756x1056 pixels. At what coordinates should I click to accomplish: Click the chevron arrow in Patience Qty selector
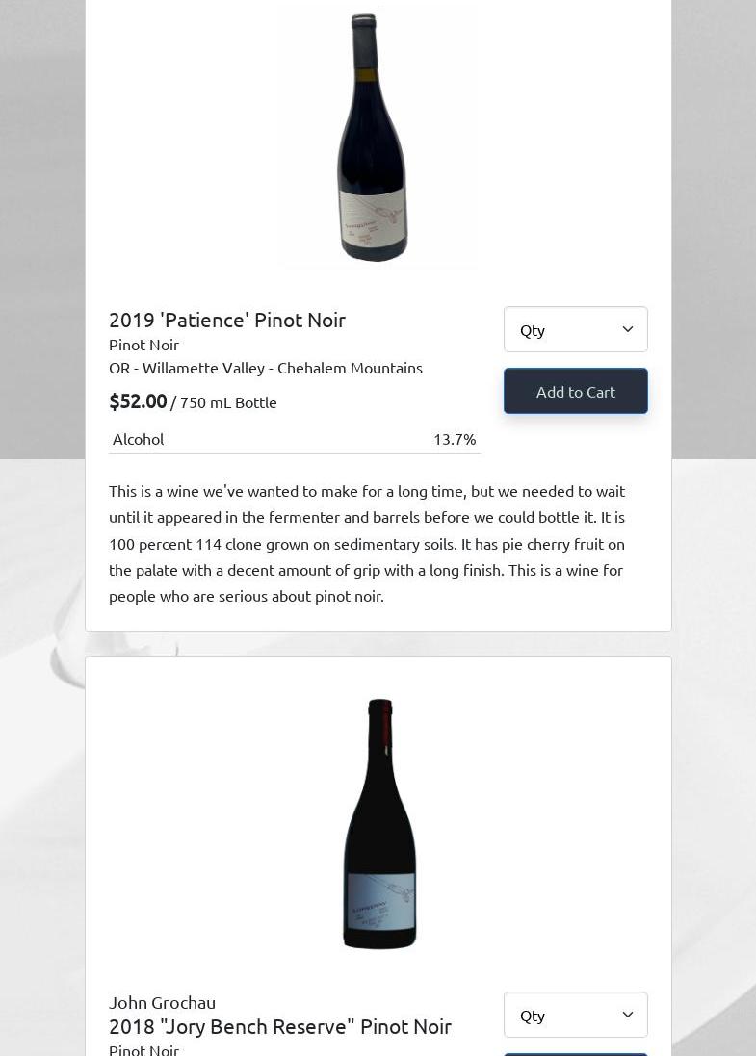628,329
